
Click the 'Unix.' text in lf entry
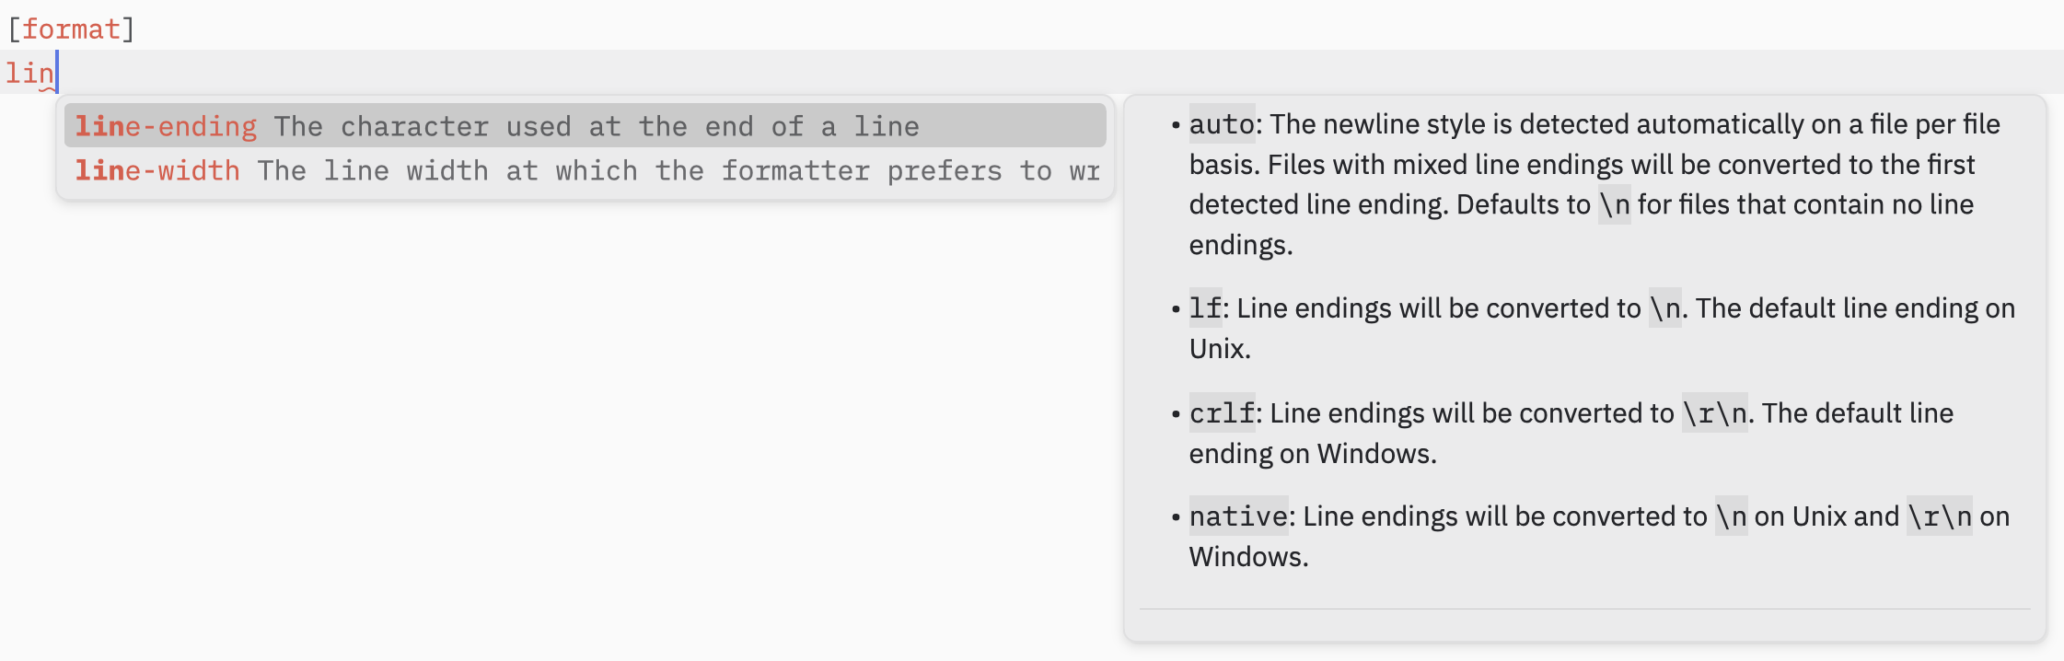pos(1220,348)
